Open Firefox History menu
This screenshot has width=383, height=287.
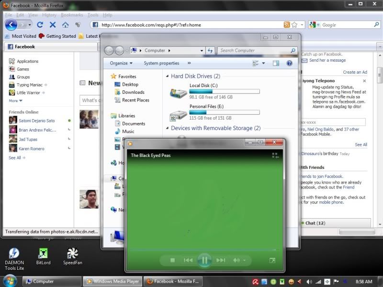pyautogui.click(x=49, y=15)
